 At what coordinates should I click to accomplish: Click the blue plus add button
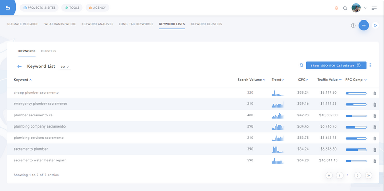point(364,25)
